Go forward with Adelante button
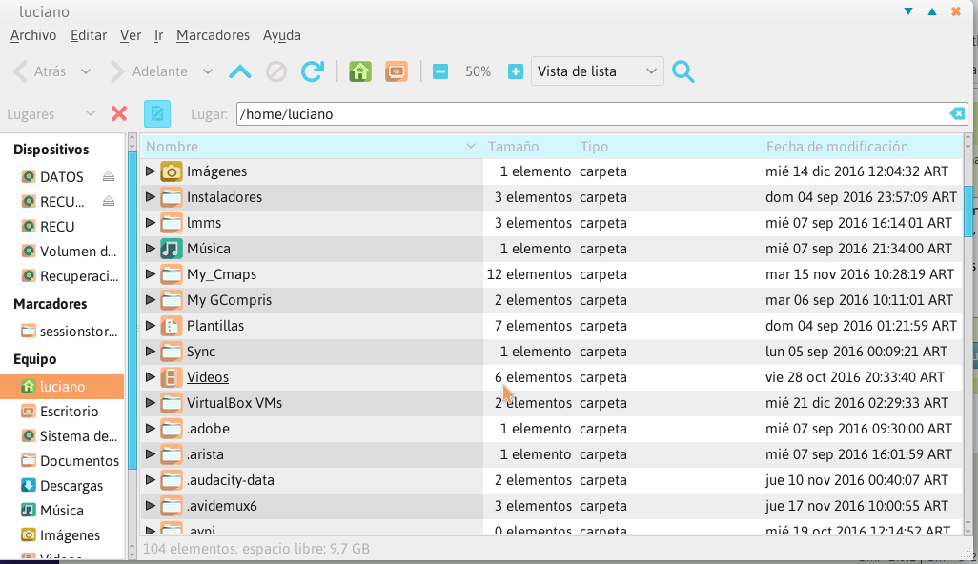Screen dimensions: 978x564 (x=149, y=71)
